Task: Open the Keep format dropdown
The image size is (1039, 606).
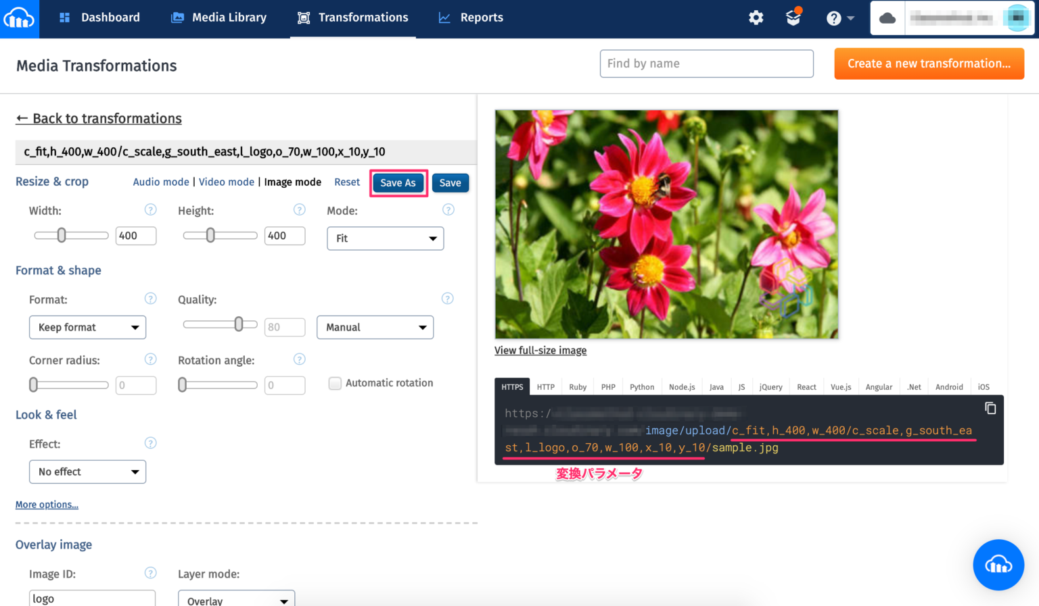Action: 87,327
